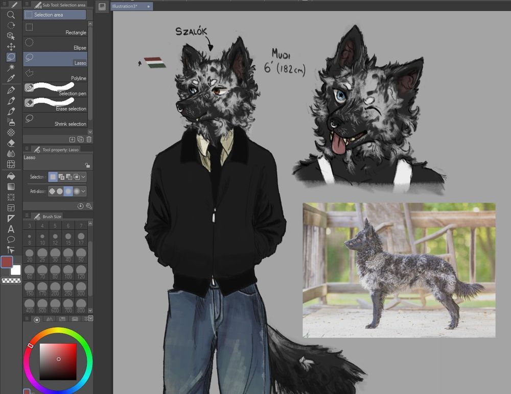Switch to the Intermediate Color tab
Image resolution: width=511 pixels, height=394 pixels.
pos(75,319)
